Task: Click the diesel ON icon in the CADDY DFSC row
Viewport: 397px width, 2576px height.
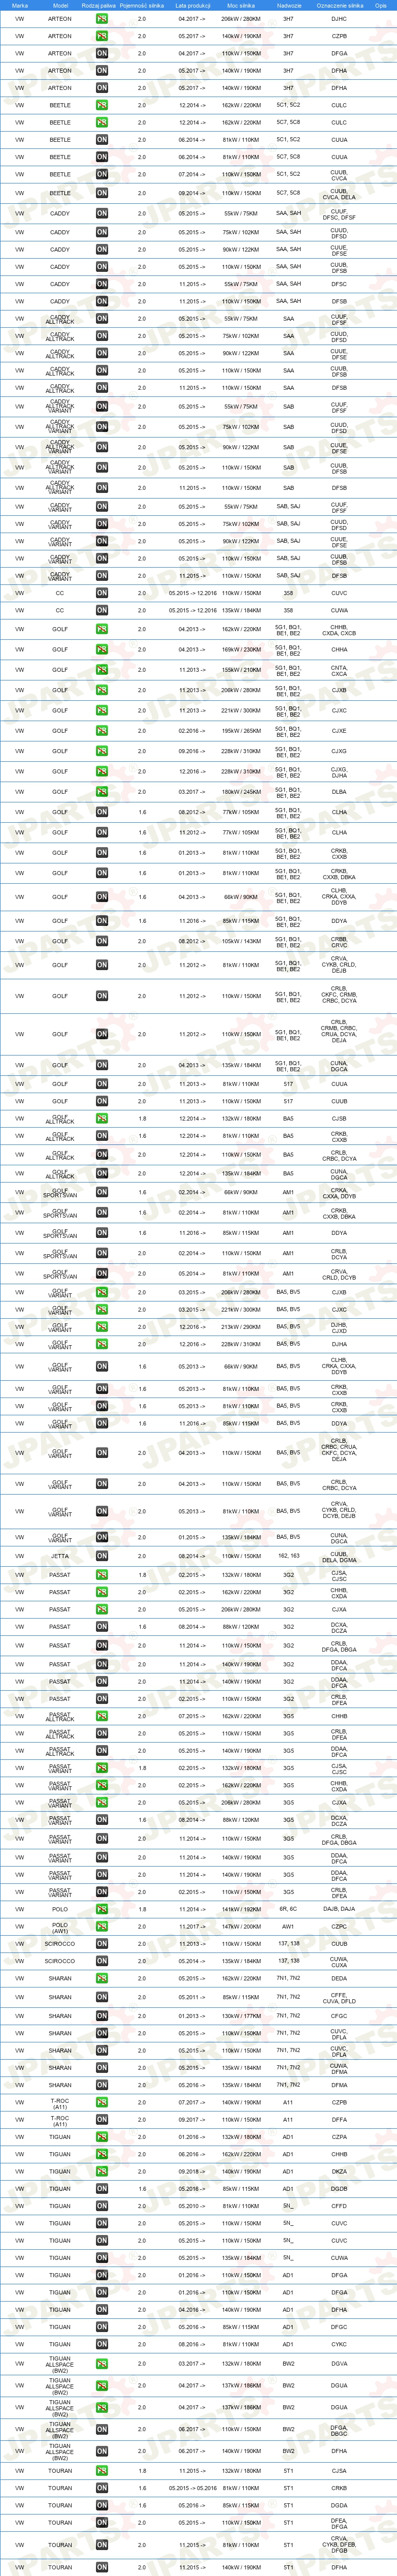Action: coord(102,284)
